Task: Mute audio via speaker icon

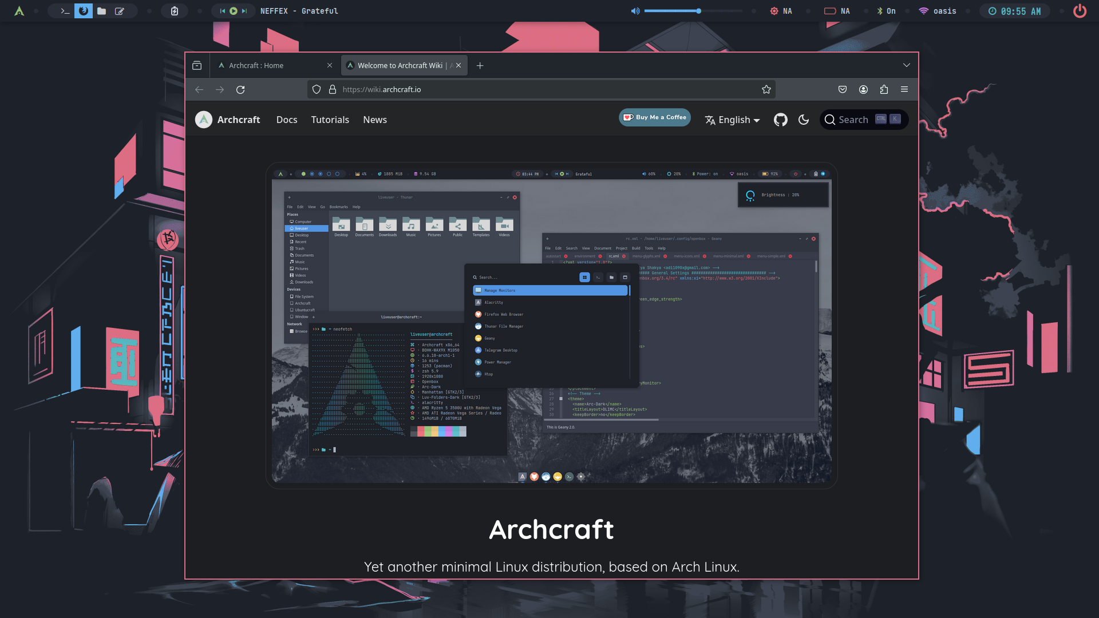Action: pos(635,11)
